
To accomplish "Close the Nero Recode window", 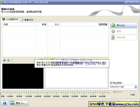I will pos(136,2).
